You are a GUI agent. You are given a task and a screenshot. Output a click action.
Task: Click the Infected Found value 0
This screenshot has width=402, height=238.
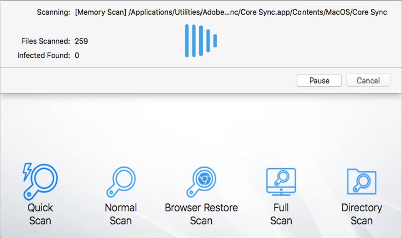[77, 55]
